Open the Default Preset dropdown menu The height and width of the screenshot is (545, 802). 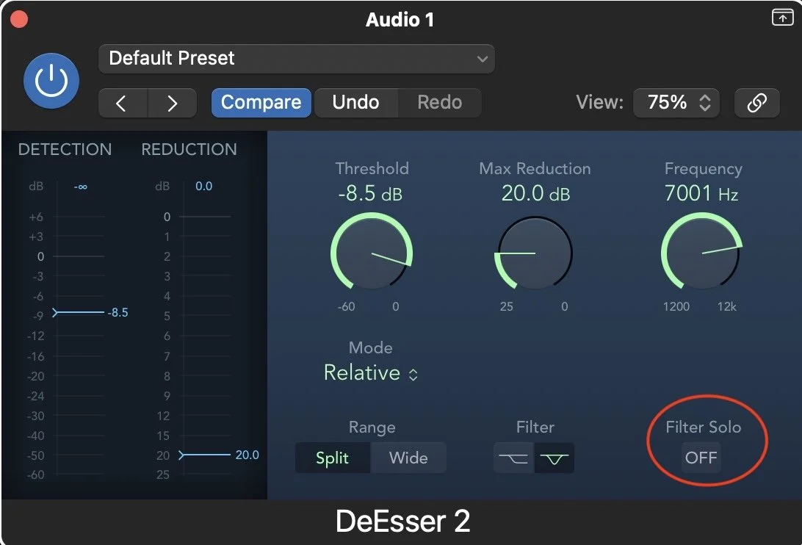(296, 58)
